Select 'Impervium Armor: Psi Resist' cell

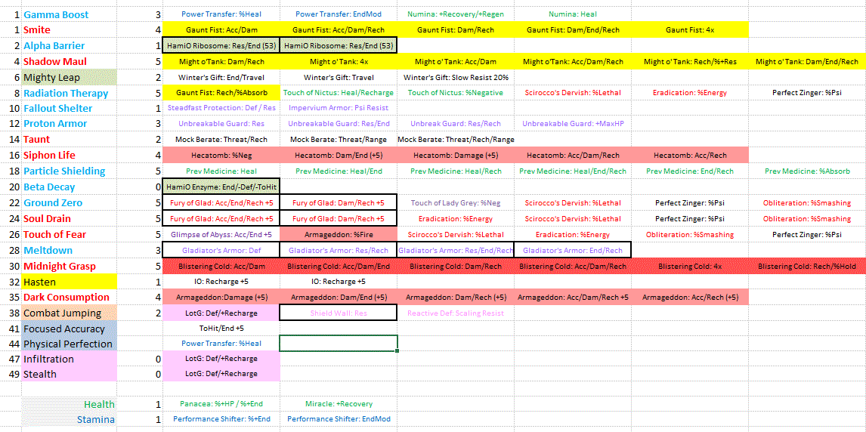(x=338, y=108)
